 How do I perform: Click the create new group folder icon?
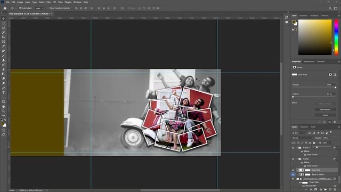tap(326, 190)
